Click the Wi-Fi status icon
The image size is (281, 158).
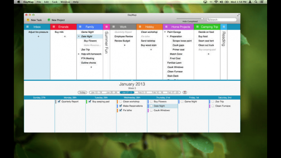point(216,2)
